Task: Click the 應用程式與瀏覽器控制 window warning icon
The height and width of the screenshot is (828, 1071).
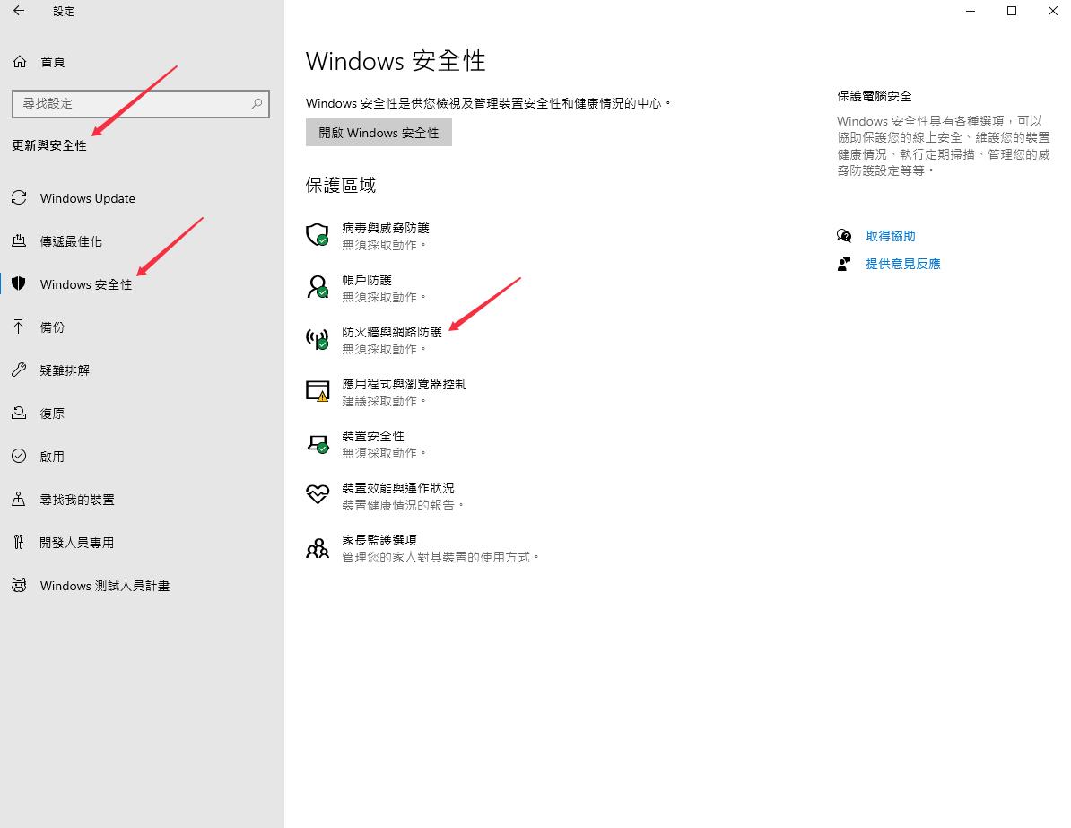Action: click(318, 391)
